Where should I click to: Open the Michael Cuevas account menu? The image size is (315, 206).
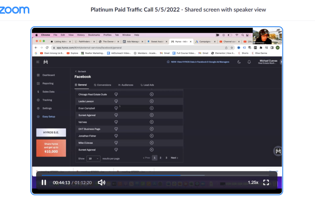tap(268, 62)
